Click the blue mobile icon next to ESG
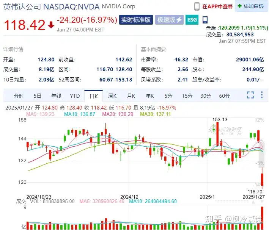The height and width of the screenshot is (230, 269). [205, 20]
